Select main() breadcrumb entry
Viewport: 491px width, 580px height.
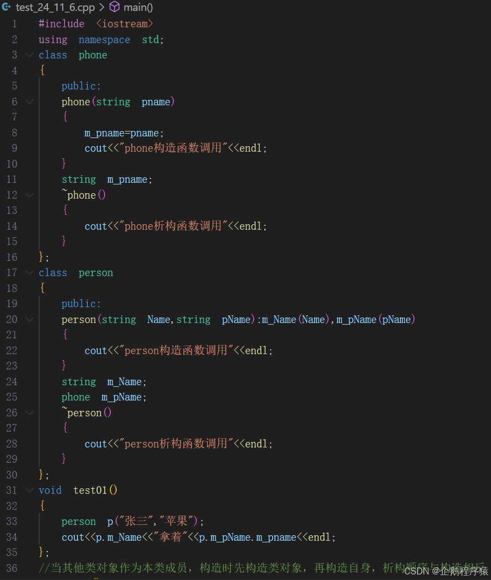coord(138,8)
